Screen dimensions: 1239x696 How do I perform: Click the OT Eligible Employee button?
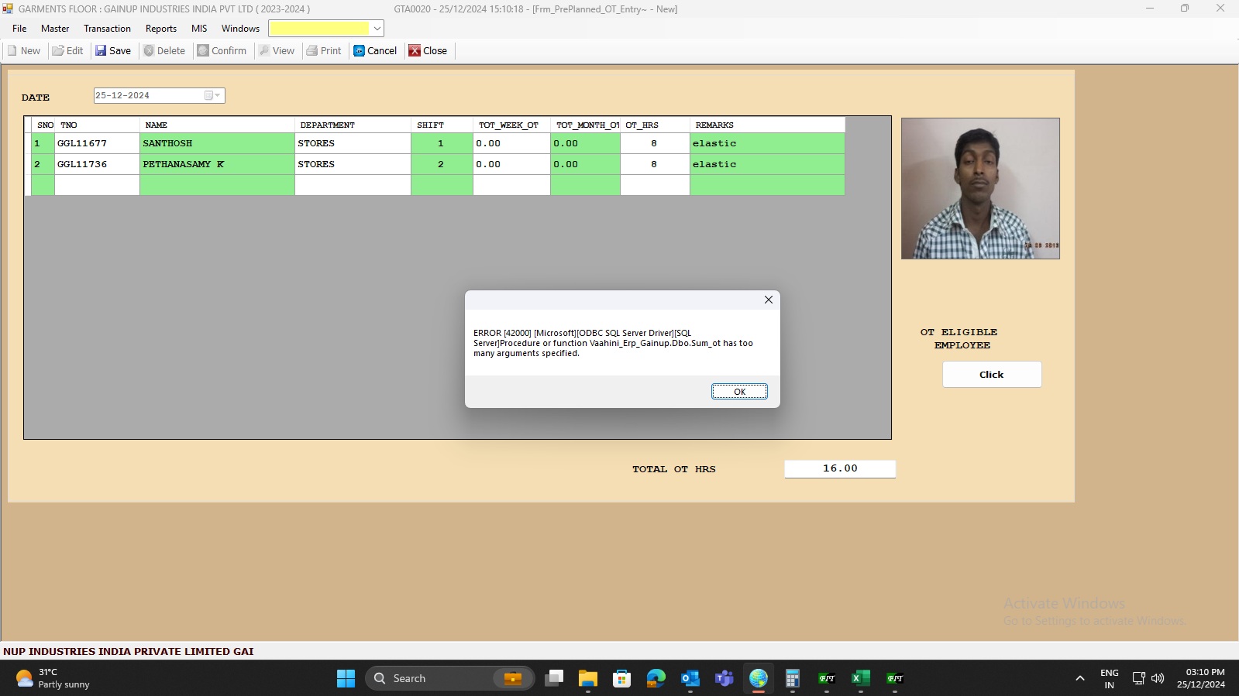pos(991,375)
